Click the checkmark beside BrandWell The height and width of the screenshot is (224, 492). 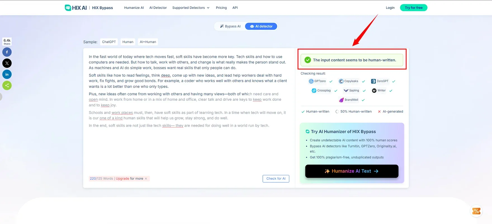[363, 100]
